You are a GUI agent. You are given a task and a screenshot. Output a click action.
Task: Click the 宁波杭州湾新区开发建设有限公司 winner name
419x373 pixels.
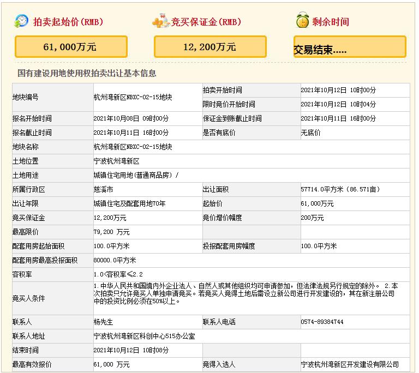tap(350, 364)
